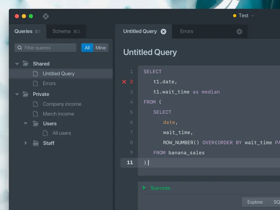
Task: Open the Test connection dropdown
Action: [243, 16]
